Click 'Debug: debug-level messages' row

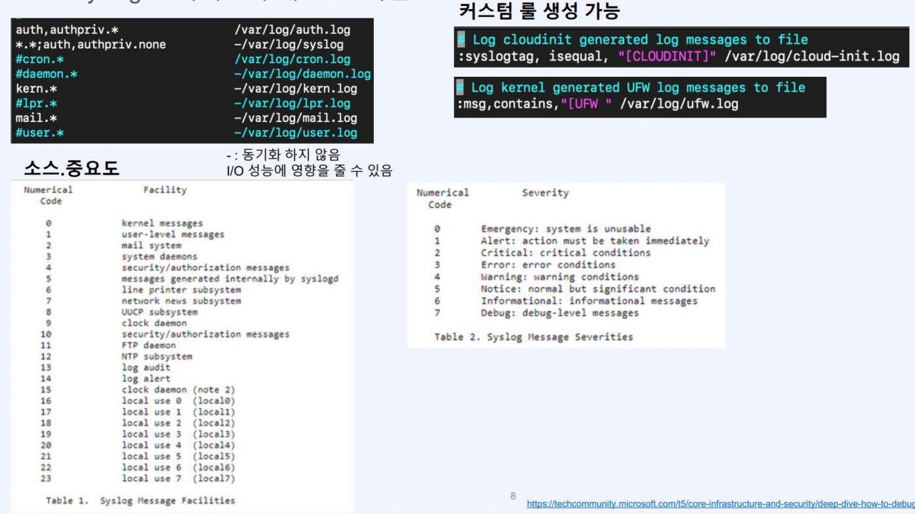coord(559,313)
